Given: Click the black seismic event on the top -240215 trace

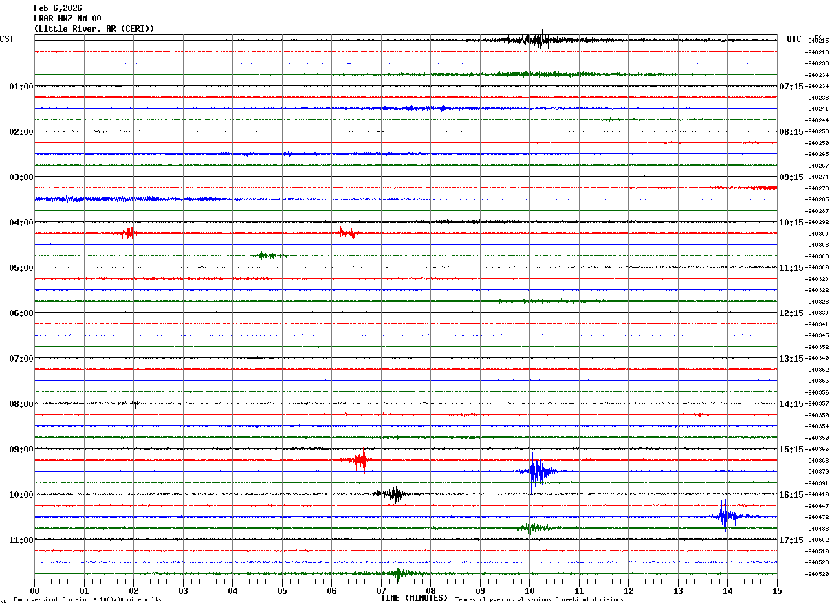Looking at the screenshot, I should pyautogui.click(x=538, y=40).
